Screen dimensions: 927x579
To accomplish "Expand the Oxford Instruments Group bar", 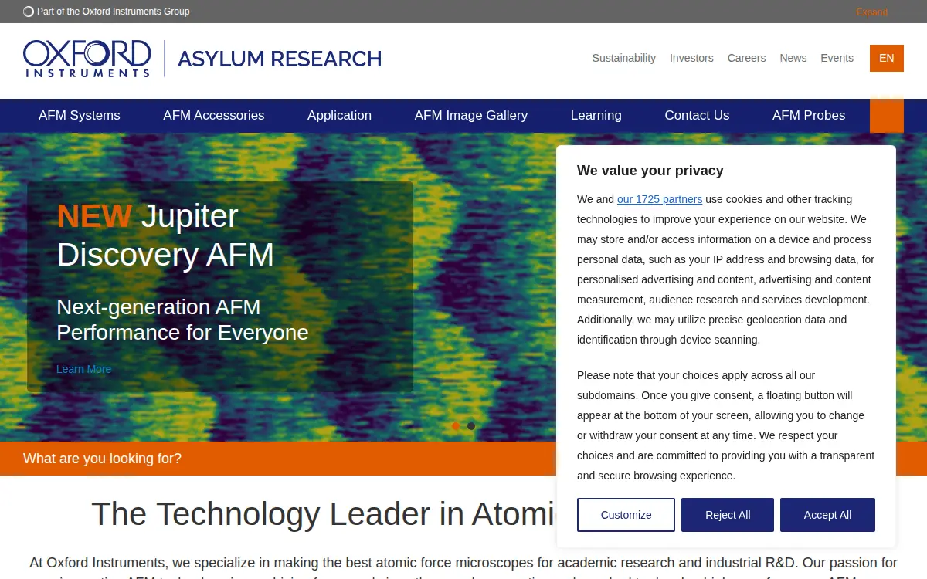I will pyautogui.click(x=871, y=12).
